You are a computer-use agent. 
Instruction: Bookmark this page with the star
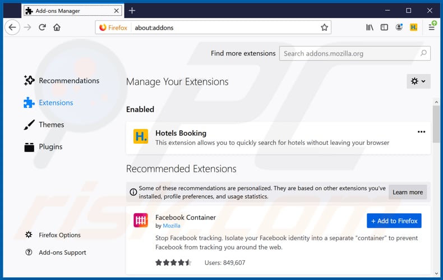coord(324,27)
